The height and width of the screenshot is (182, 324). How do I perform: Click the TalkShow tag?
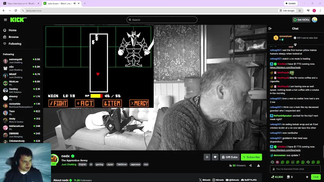click(122, 164)
